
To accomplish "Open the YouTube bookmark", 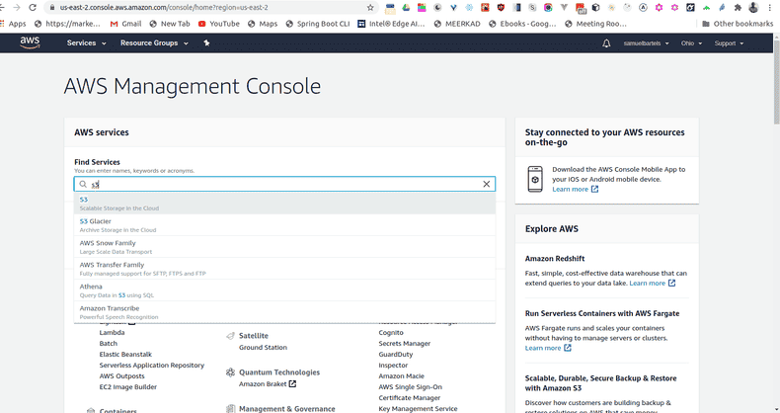I will 219,24.
